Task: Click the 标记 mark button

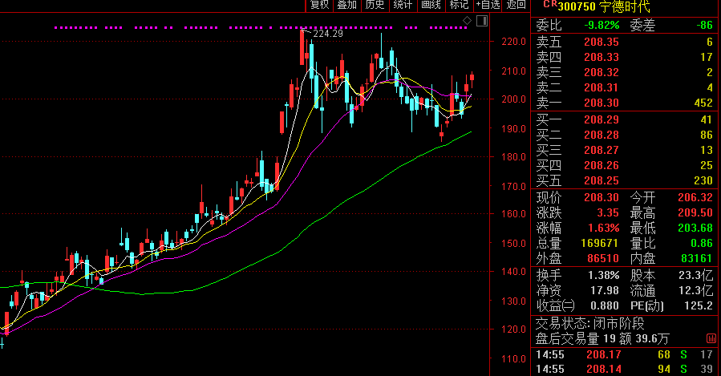Action: (459, 6)
